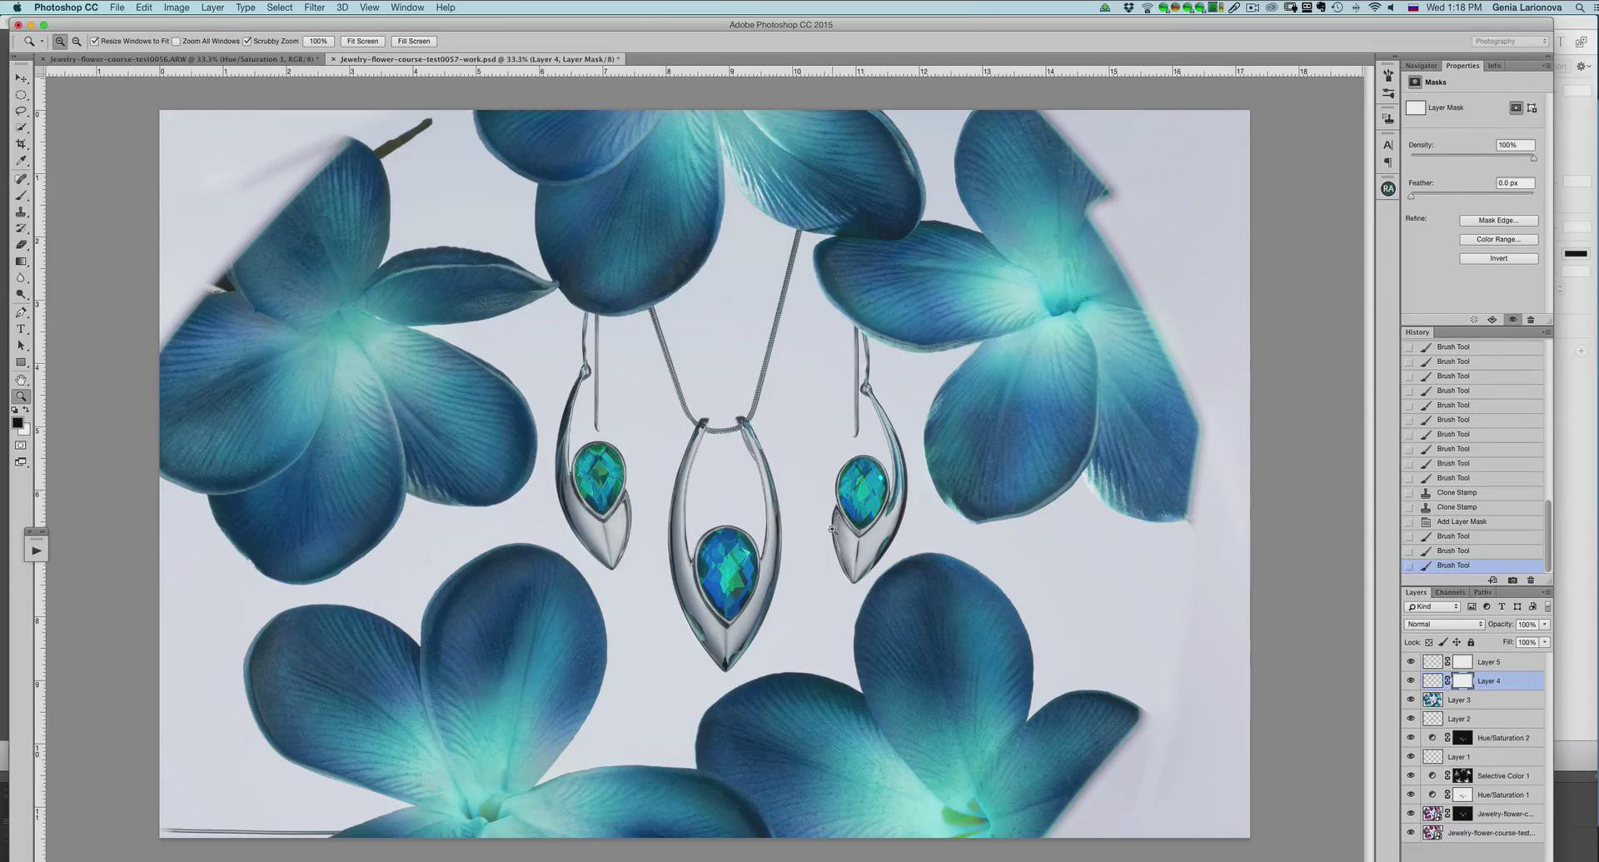Screen dimensions: 1599x862
Task: Select the Lasso tool
Action: (21, 111)
